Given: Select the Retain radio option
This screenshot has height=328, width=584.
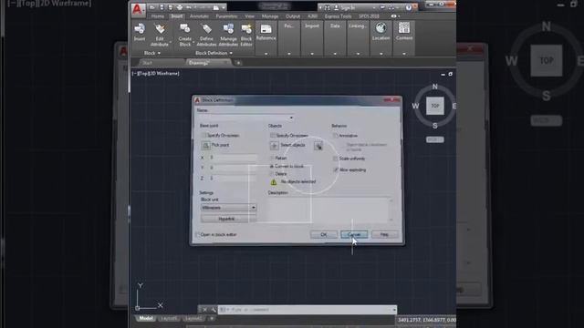Looking at the screenshot, I should (x=272, y=158).
